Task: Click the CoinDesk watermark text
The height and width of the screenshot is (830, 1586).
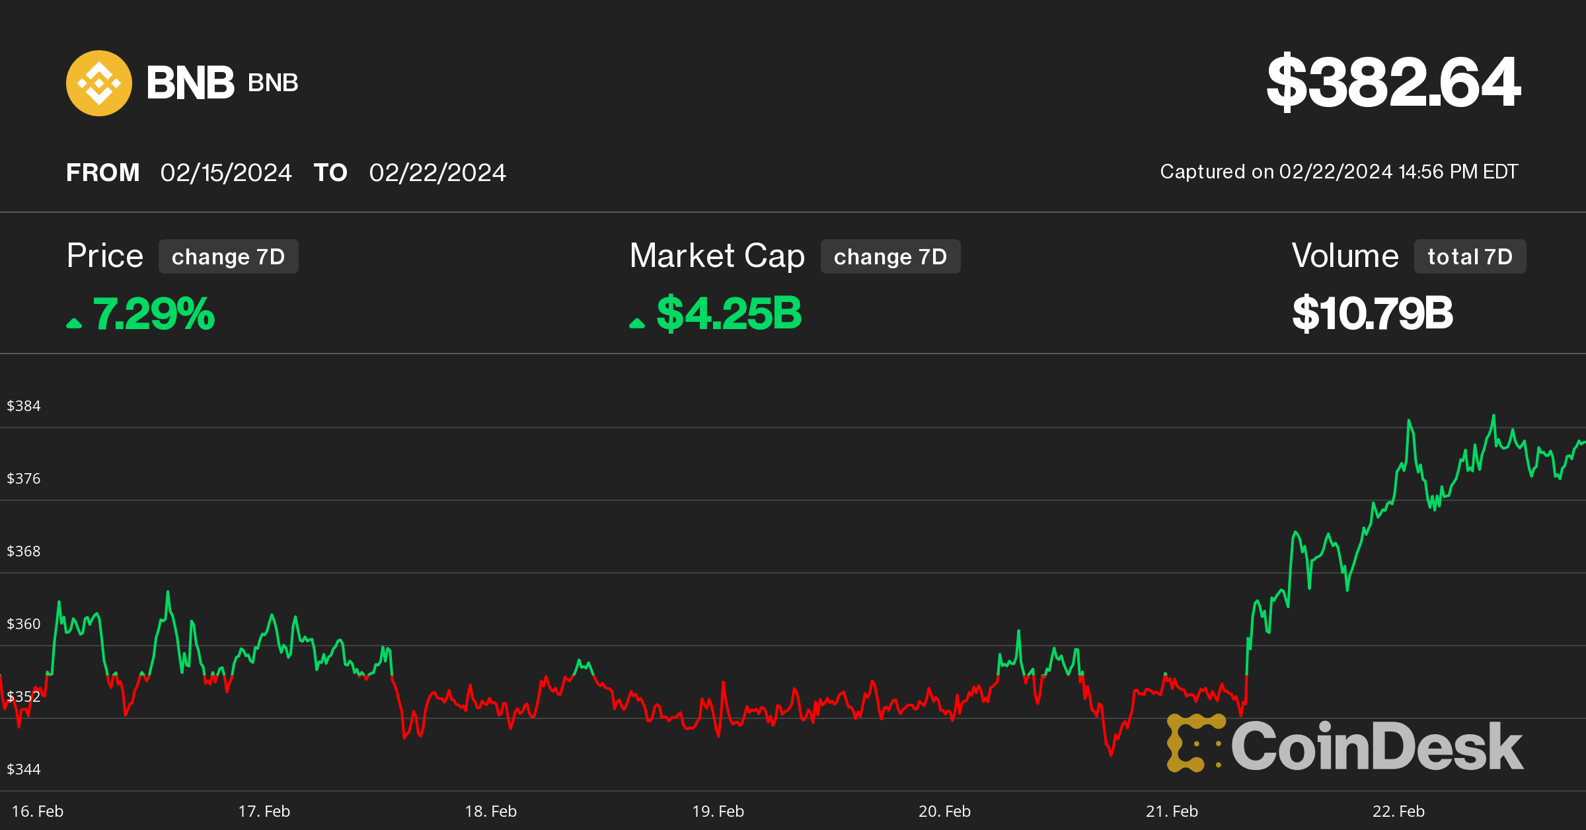Action: (1377, 747)
